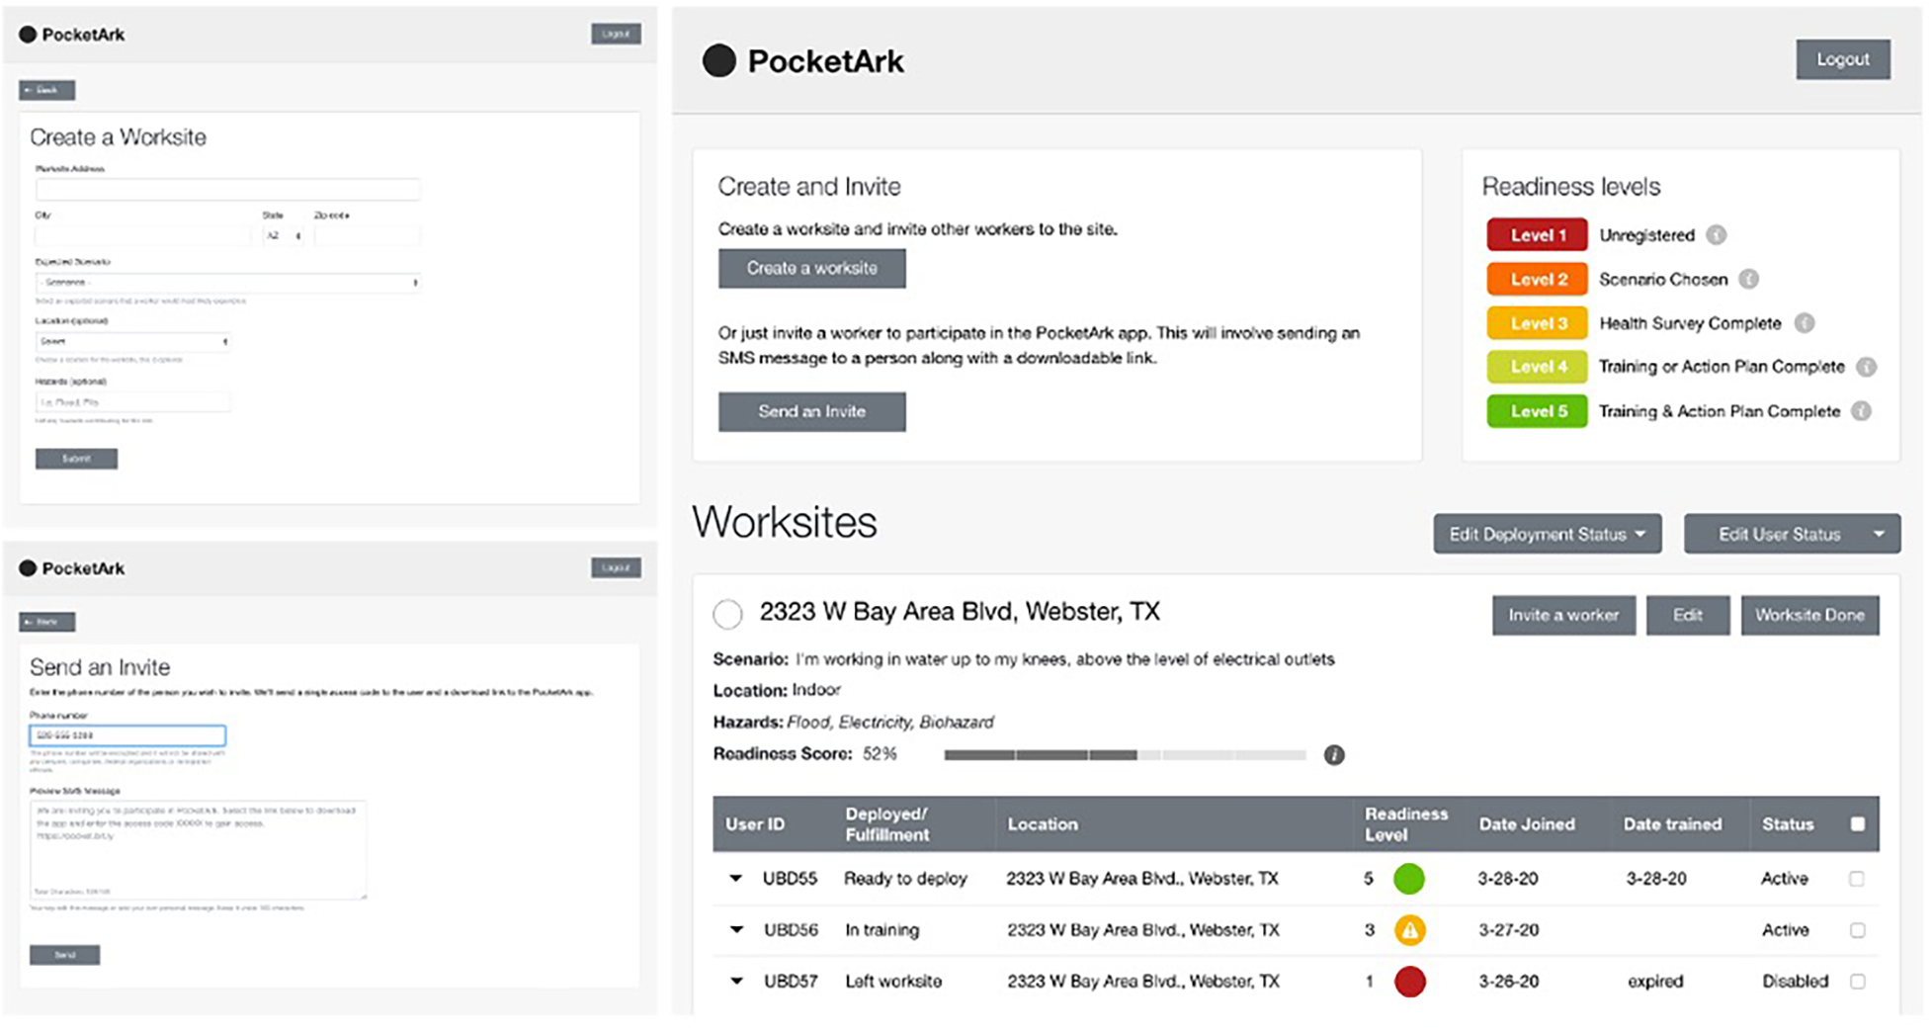Click red readiness indicator for UBD57
This screenshot has width=1932, height=1032.
tap(1409, 982)
